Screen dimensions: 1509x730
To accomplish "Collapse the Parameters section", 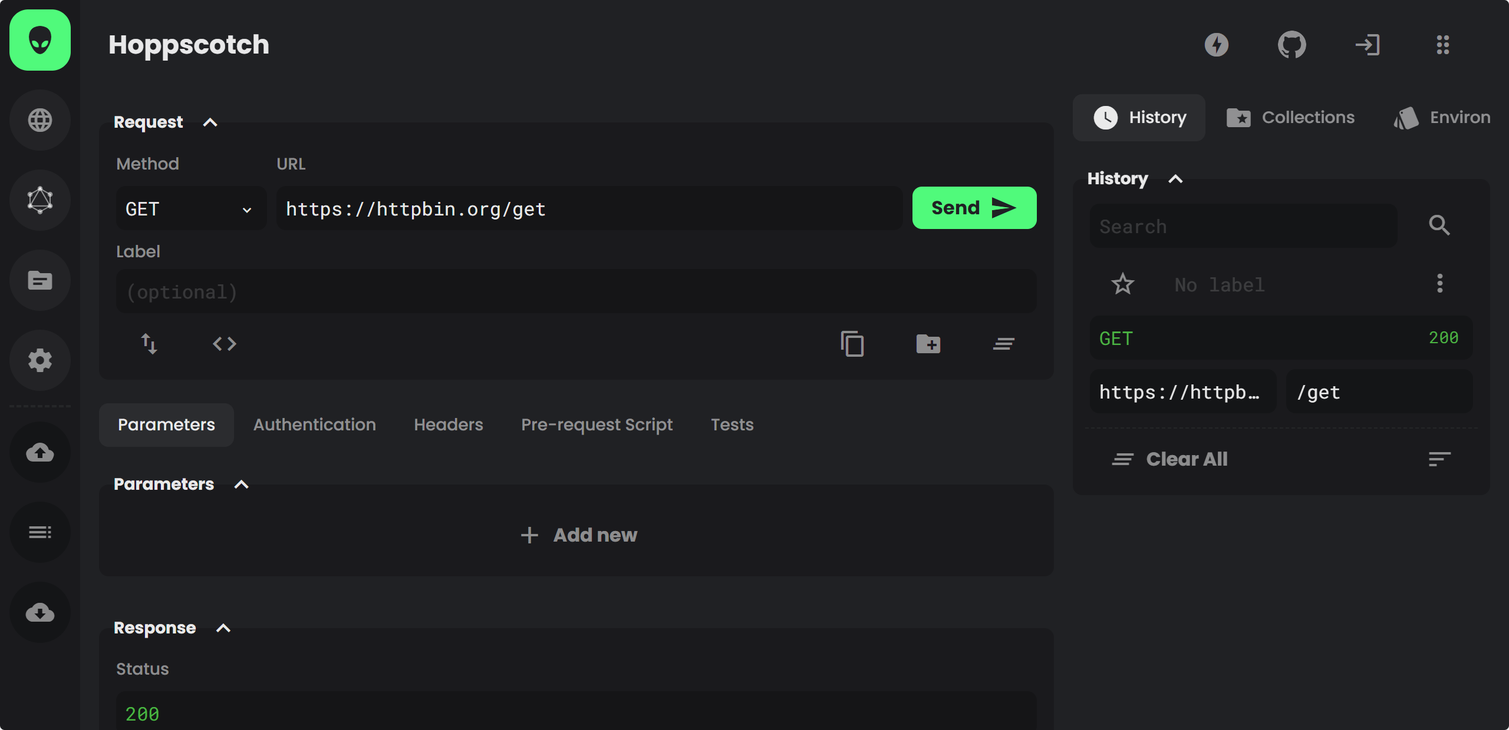I will (242, 485).
